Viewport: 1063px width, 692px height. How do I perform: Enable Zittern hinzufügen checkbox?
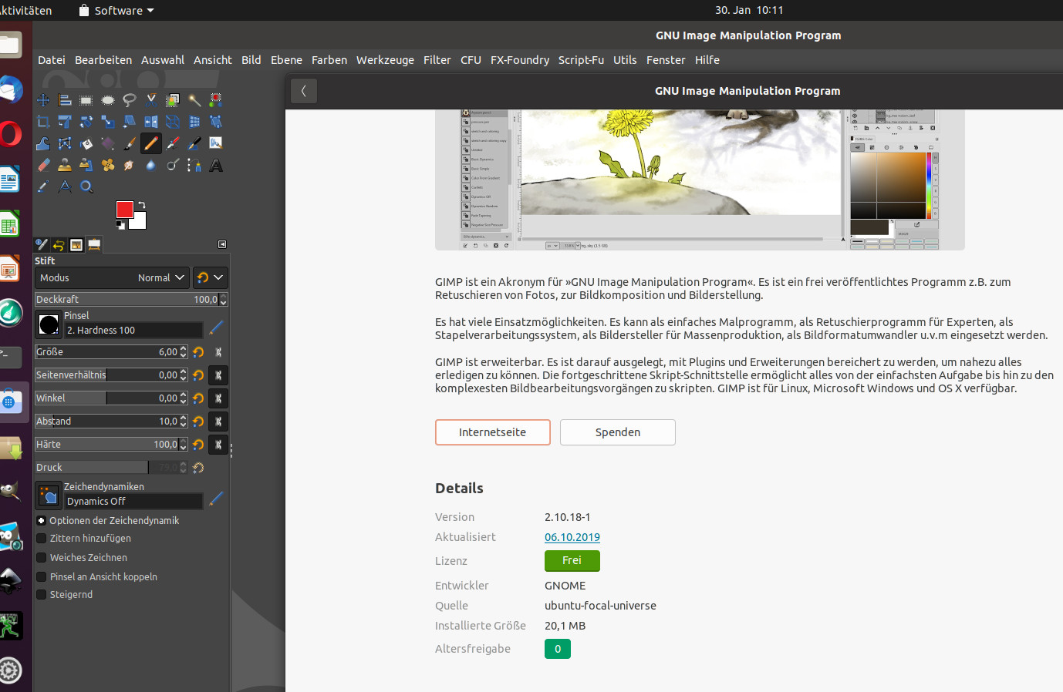pyautogui.click(x=42, y=539)
